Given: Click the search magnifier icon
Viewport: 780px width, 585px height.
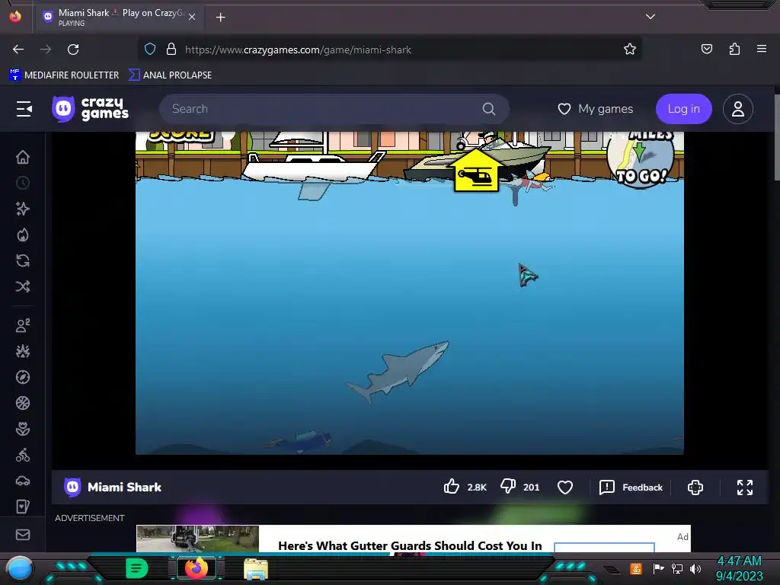Looking at the screenshot, I should 489,109.
